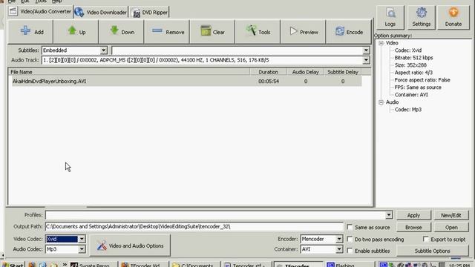Click the File Name column header
Image resolution: width=475 pixels, height=267 pixels.
coord(128,72)
